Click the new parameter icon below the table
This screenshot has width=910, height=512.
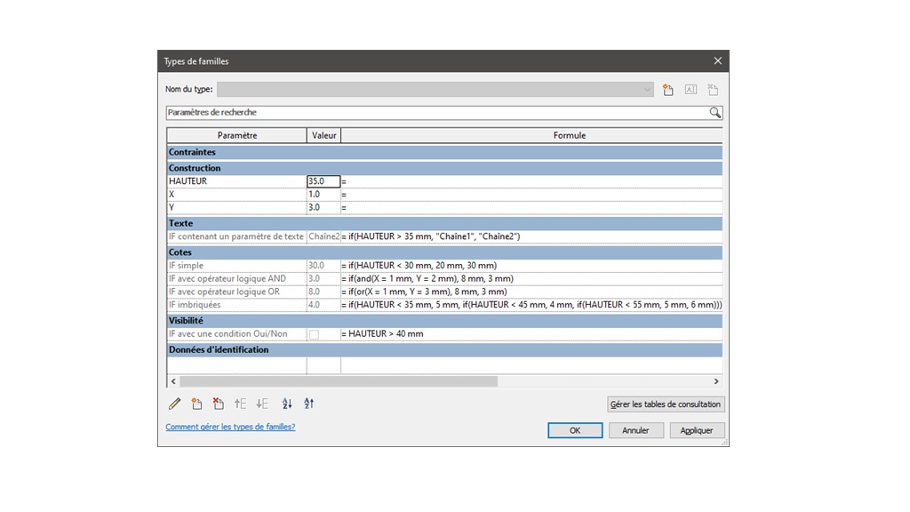pyautogui.click(x=196, y=404)
